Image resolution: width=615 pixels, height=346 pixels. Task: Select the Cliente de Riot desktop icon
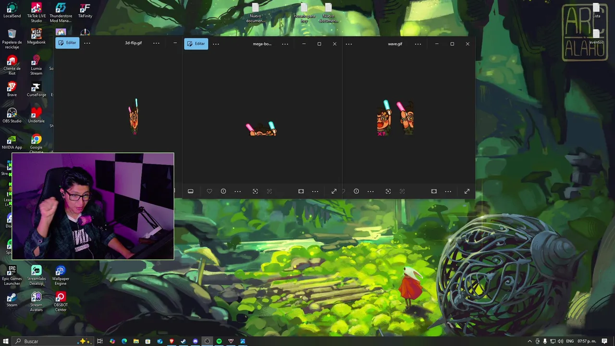(x=12, y=65)
